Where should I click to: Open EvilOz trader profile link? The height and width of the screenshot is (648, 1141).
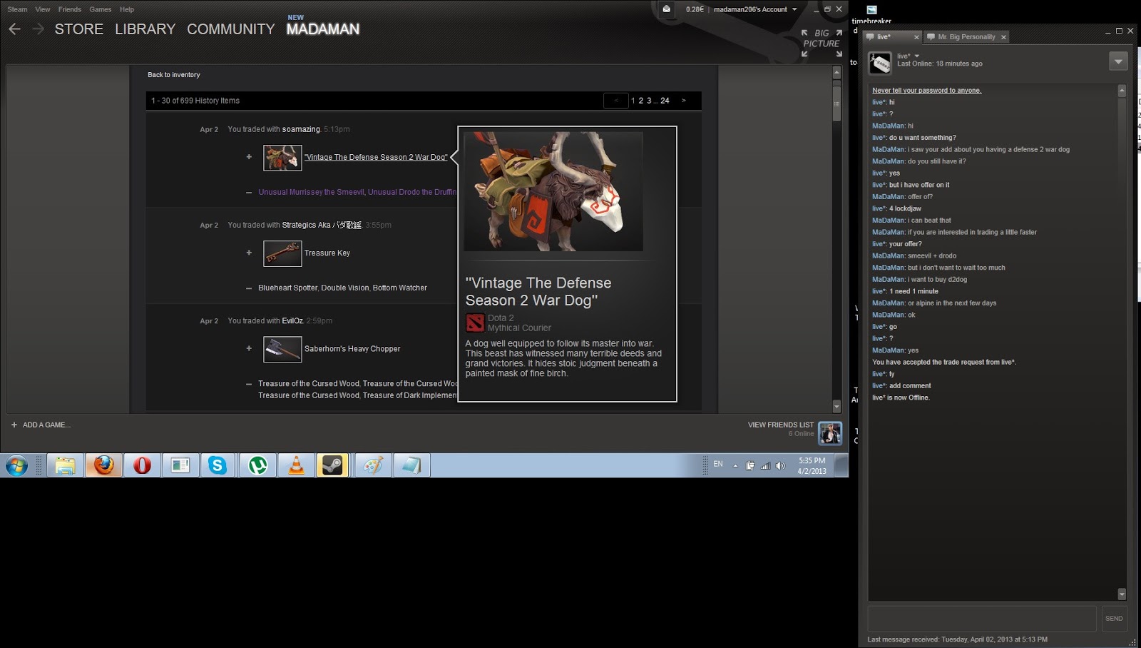pos(292,321)
